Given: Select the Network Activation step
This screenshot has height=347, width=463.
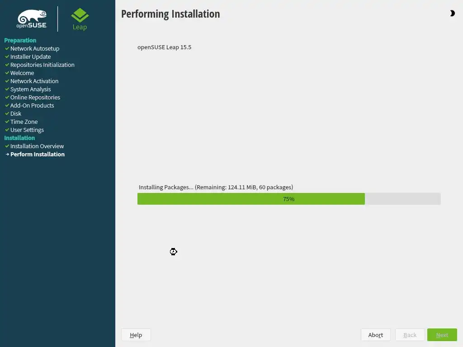Looking at the screenshot, I should [x=34, y=81].
